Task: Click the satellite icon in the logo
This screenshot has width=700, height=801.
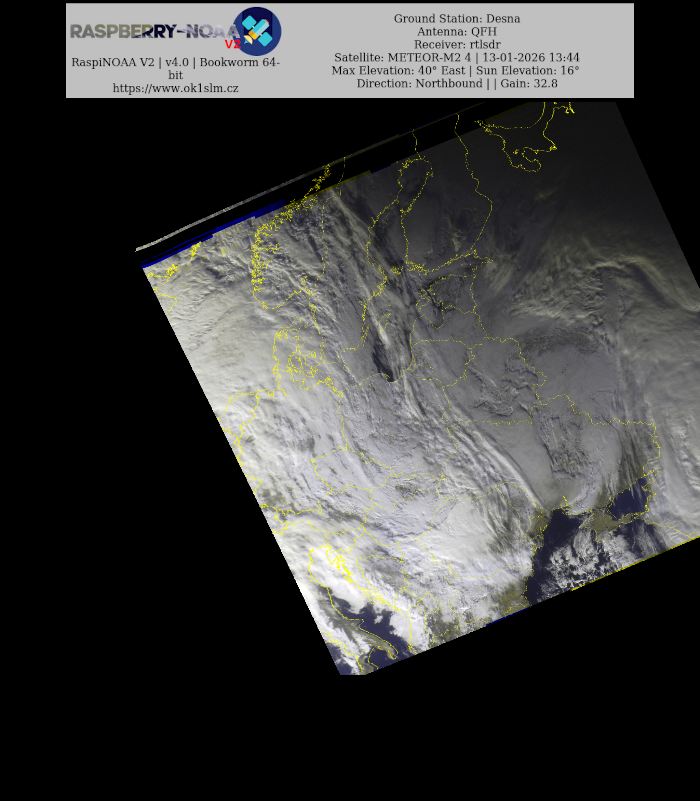Action: (x=257, y=31)
